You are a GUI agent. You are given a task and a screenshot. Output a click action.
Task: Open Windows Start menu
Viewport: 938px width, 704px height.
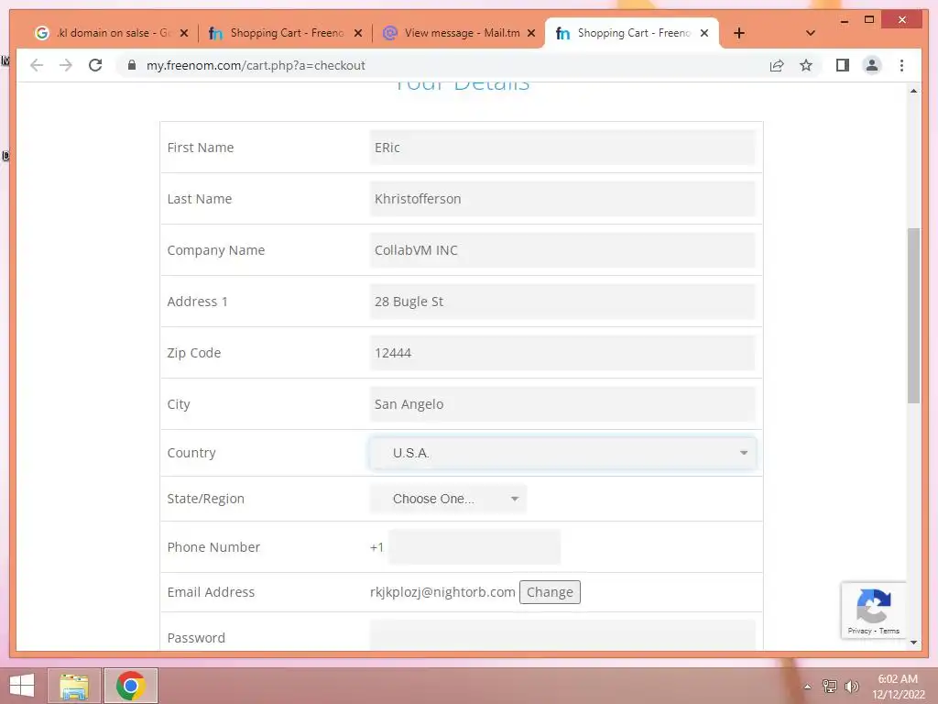[x=22, y=686]
